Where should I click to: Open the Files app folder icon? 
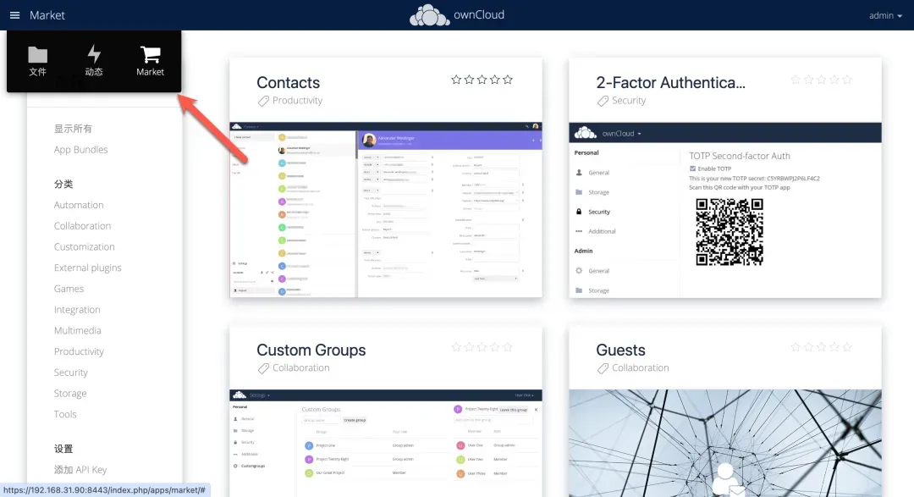pyautogui.click(x=37, y=56)
